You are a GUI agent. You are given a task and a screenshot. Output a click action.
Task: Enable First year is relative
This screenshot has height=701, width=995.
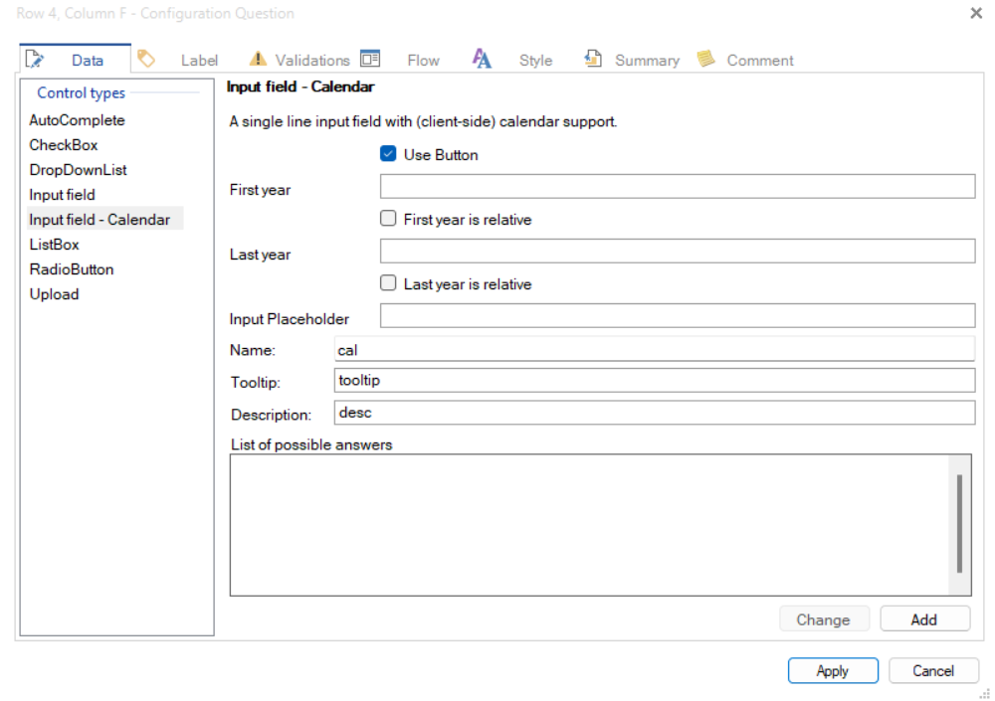[x=388, y=219]
